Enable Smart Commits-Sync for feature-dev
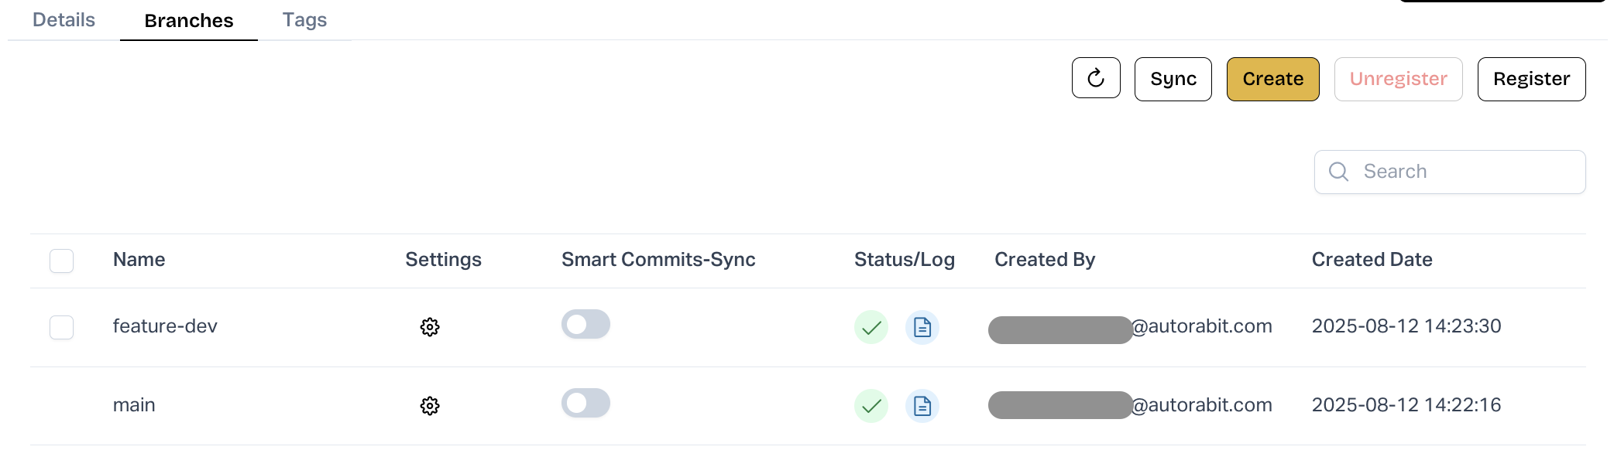The image size is (1614, 450). [x=586, y=325]
